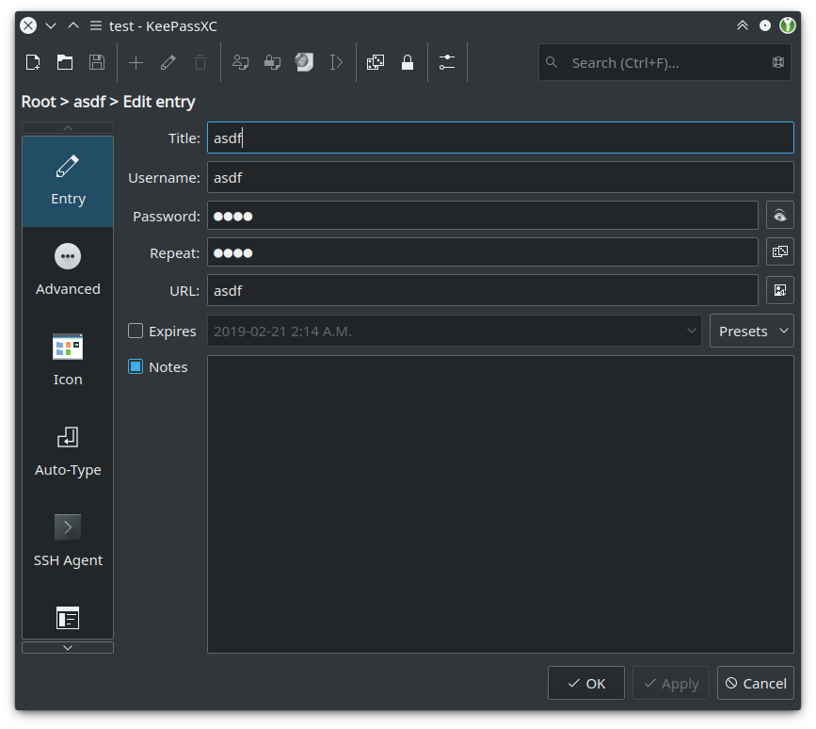
Task: Click the URL field
Action: pos(483,290)
